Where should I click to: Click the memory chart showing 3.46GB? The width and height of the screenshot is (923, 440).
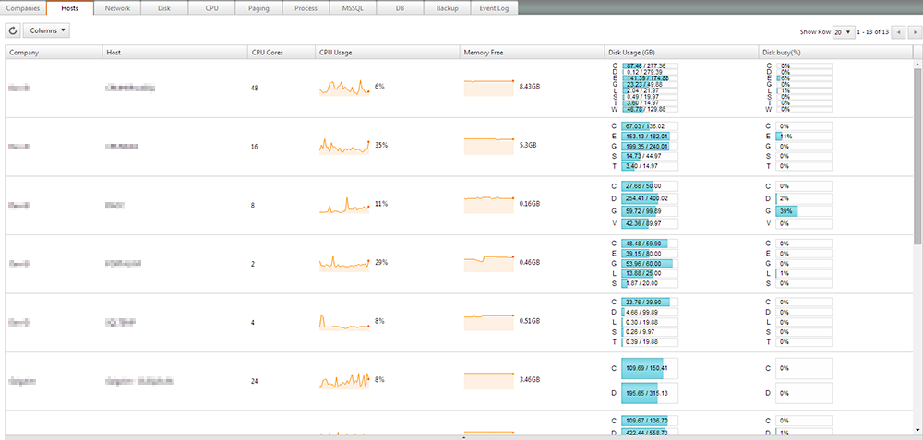click(488, 381)
